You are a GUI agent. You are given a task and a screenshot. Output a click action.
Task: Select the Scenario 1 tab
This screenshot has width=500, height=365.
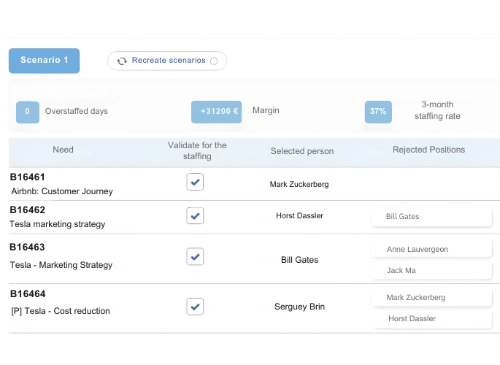(x=44, y=61)
